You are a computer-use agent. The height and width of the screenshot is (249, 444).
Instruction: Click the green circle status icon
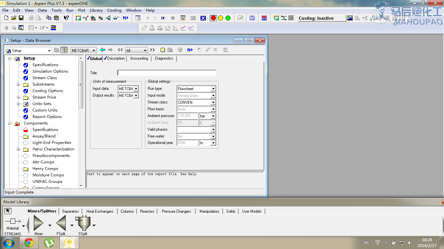click(x=228, y=18)
